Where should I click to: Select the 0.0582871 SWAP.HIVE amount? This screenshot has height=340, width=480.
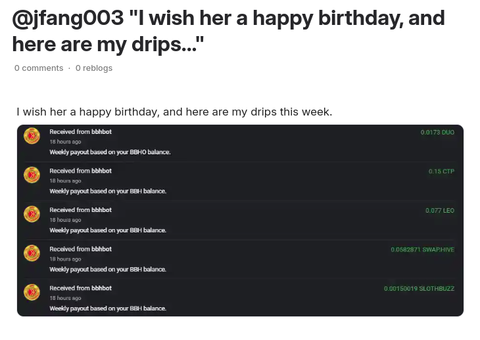(x=422, y=249)
